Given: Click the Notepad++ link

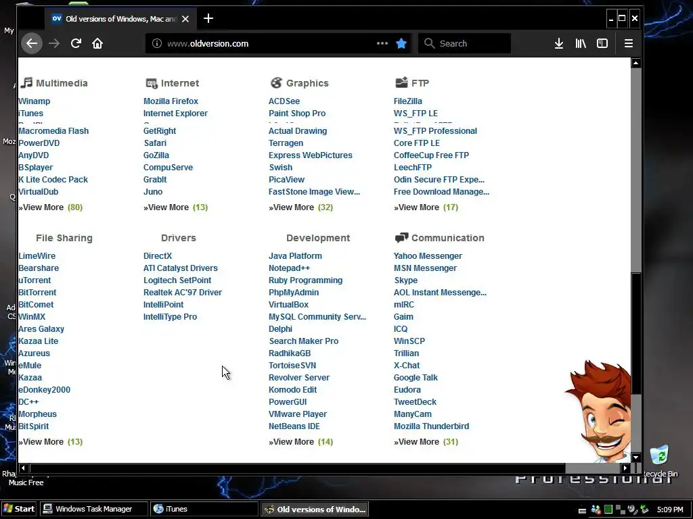Looking at the screenshot, I should coord(289,268).
